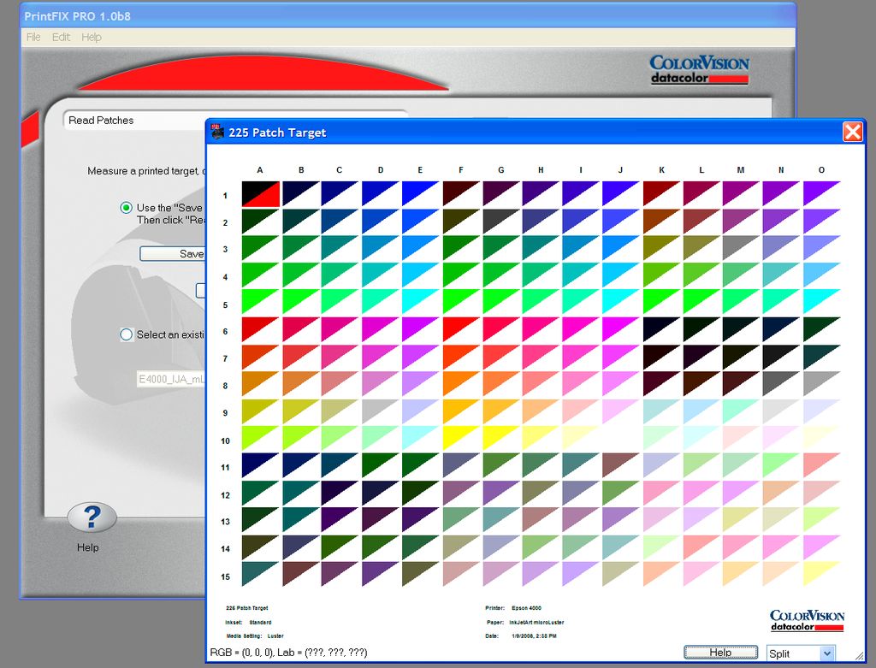Select patch F6 pure red
The height and width of the screenshot is (668, 876).
(x=461, y=330)
